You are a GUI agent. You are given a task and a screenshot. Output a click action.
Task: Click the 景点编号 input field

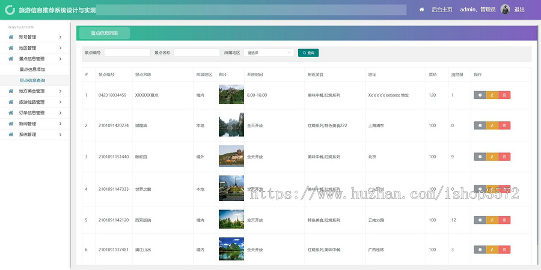[x=127, y=53]
